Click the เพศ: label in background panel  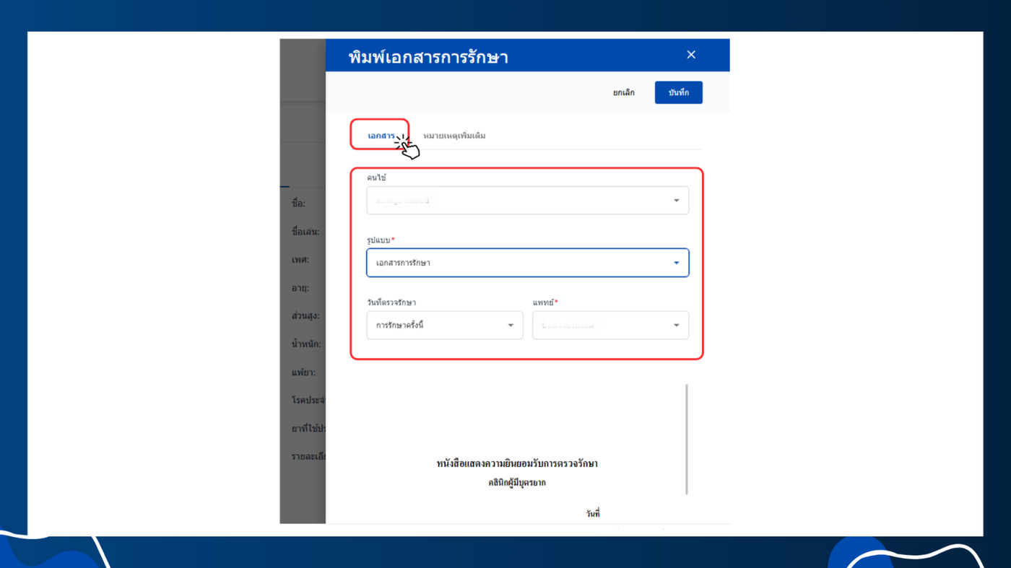300,259
